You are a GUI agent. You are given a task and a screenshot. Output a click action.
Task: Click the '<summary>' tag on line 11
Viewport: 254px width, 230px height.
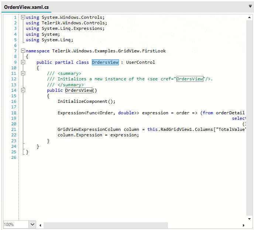click(x=69, y=73)
